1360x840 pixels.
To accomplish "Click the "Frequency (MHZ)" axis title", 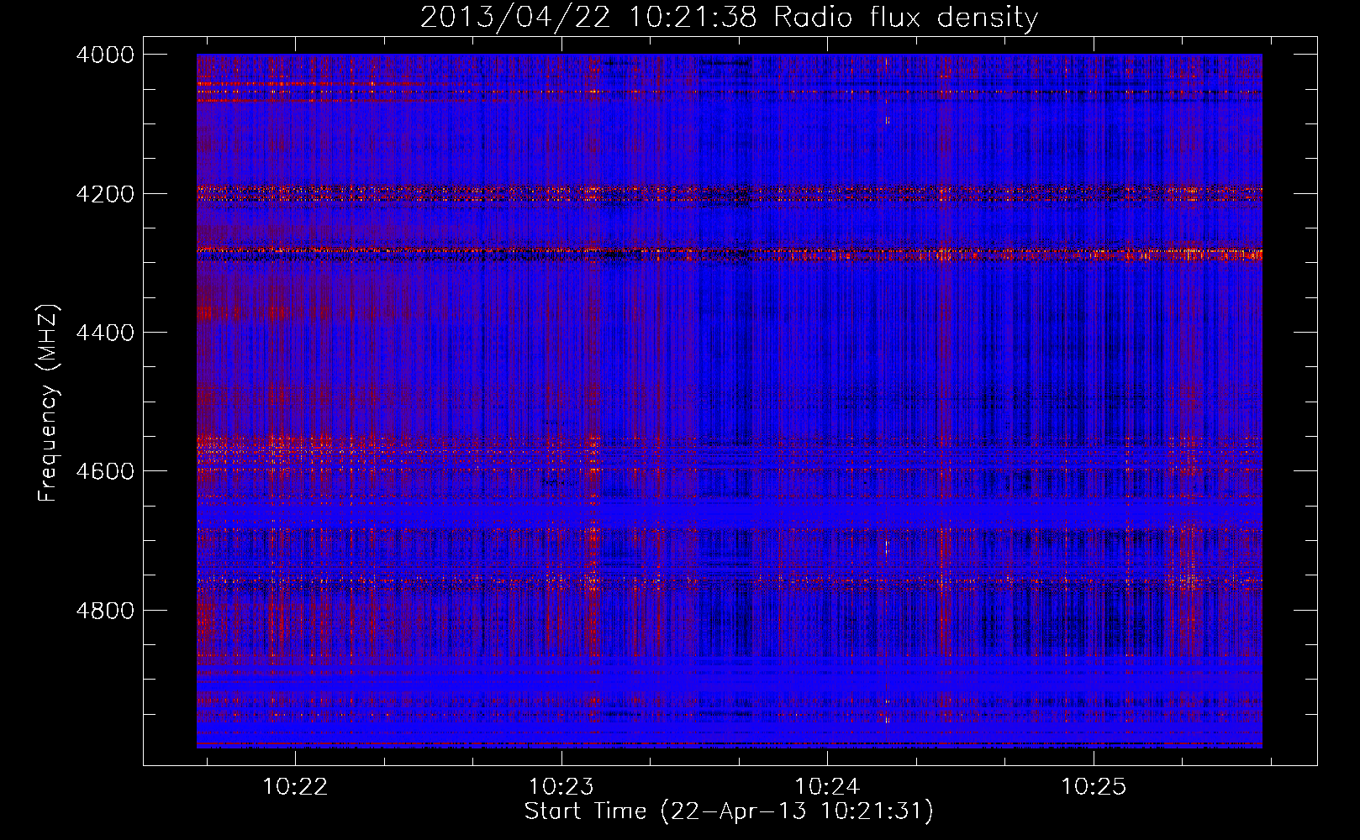I will tap(49, 403).
